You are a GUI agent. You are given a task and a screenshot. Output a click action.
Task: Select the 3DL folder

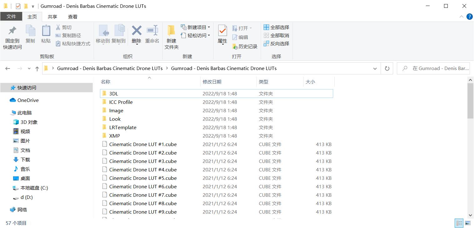[x=217, y=94]
